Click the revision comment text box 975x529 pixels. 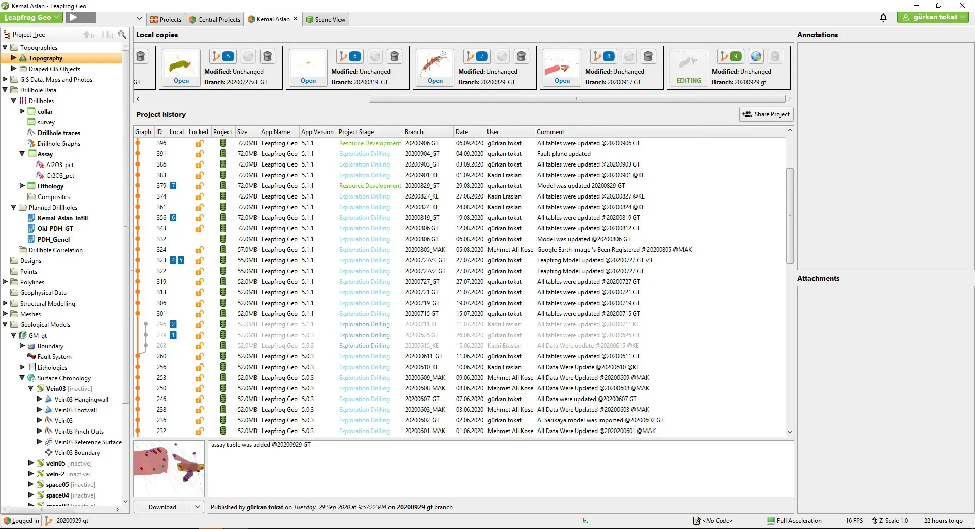501,468
